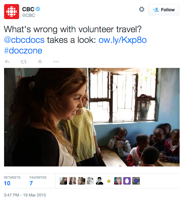Click the black-and-white sketch avatar
Viewport: 184px width, 199px height.
[91, 181]
